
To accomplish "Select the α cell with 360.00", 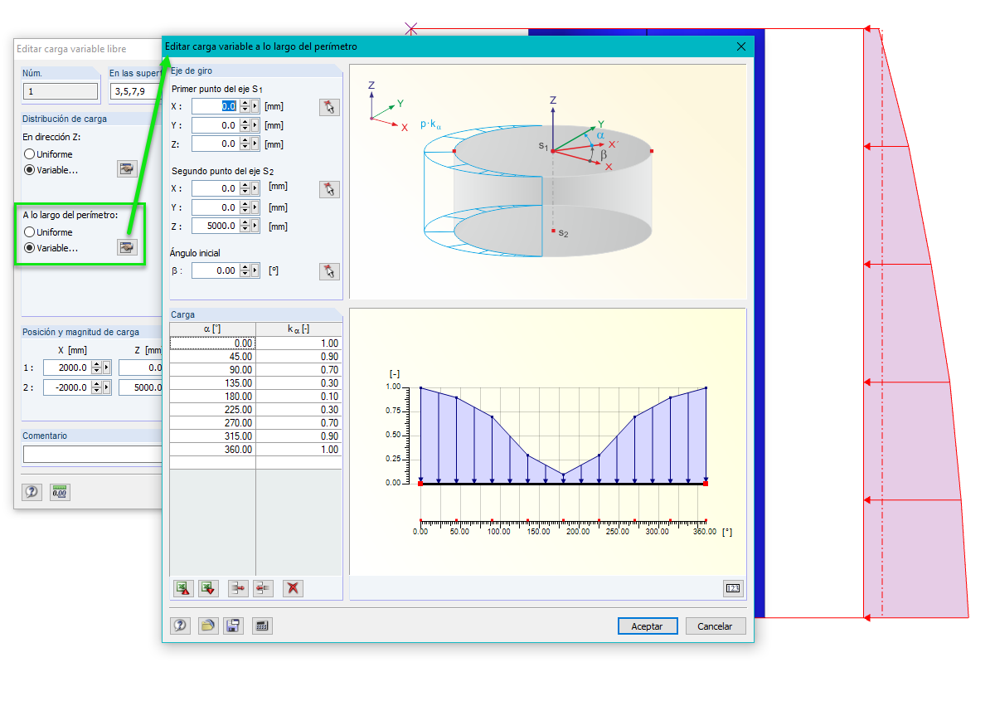I will [x=213, y=450].
